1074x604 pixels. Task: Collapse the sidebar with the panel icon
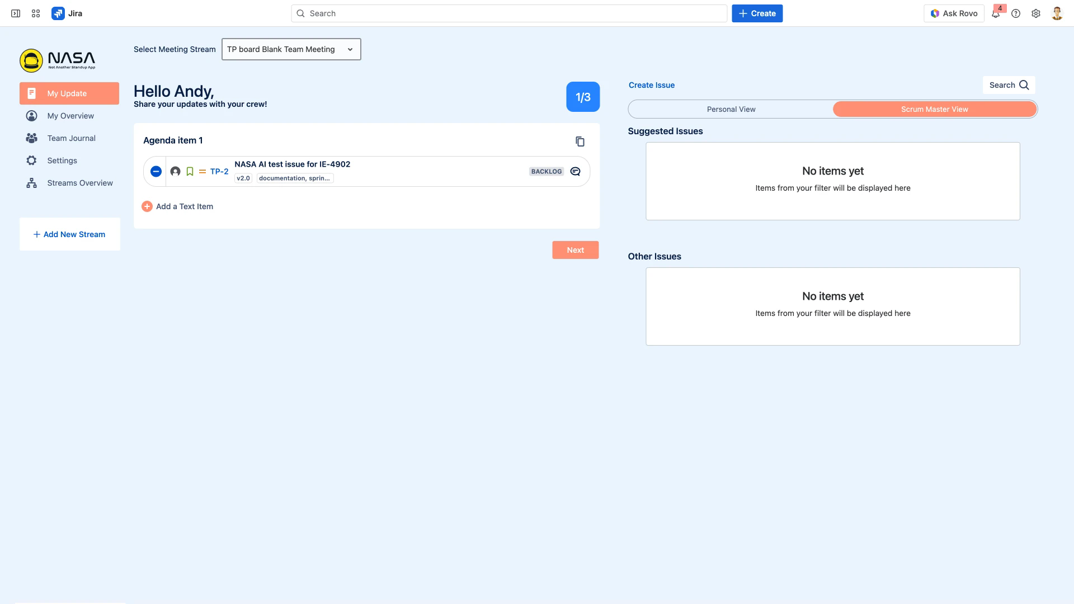point(16,13)
